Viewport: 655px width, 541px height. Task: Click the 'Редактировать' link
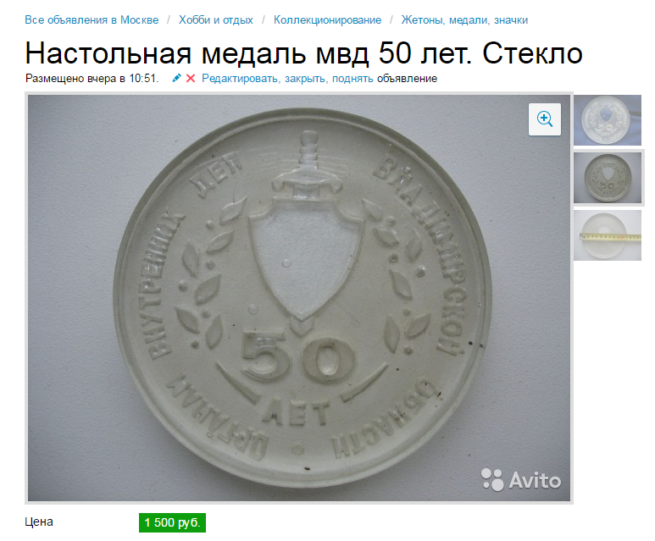241,79
